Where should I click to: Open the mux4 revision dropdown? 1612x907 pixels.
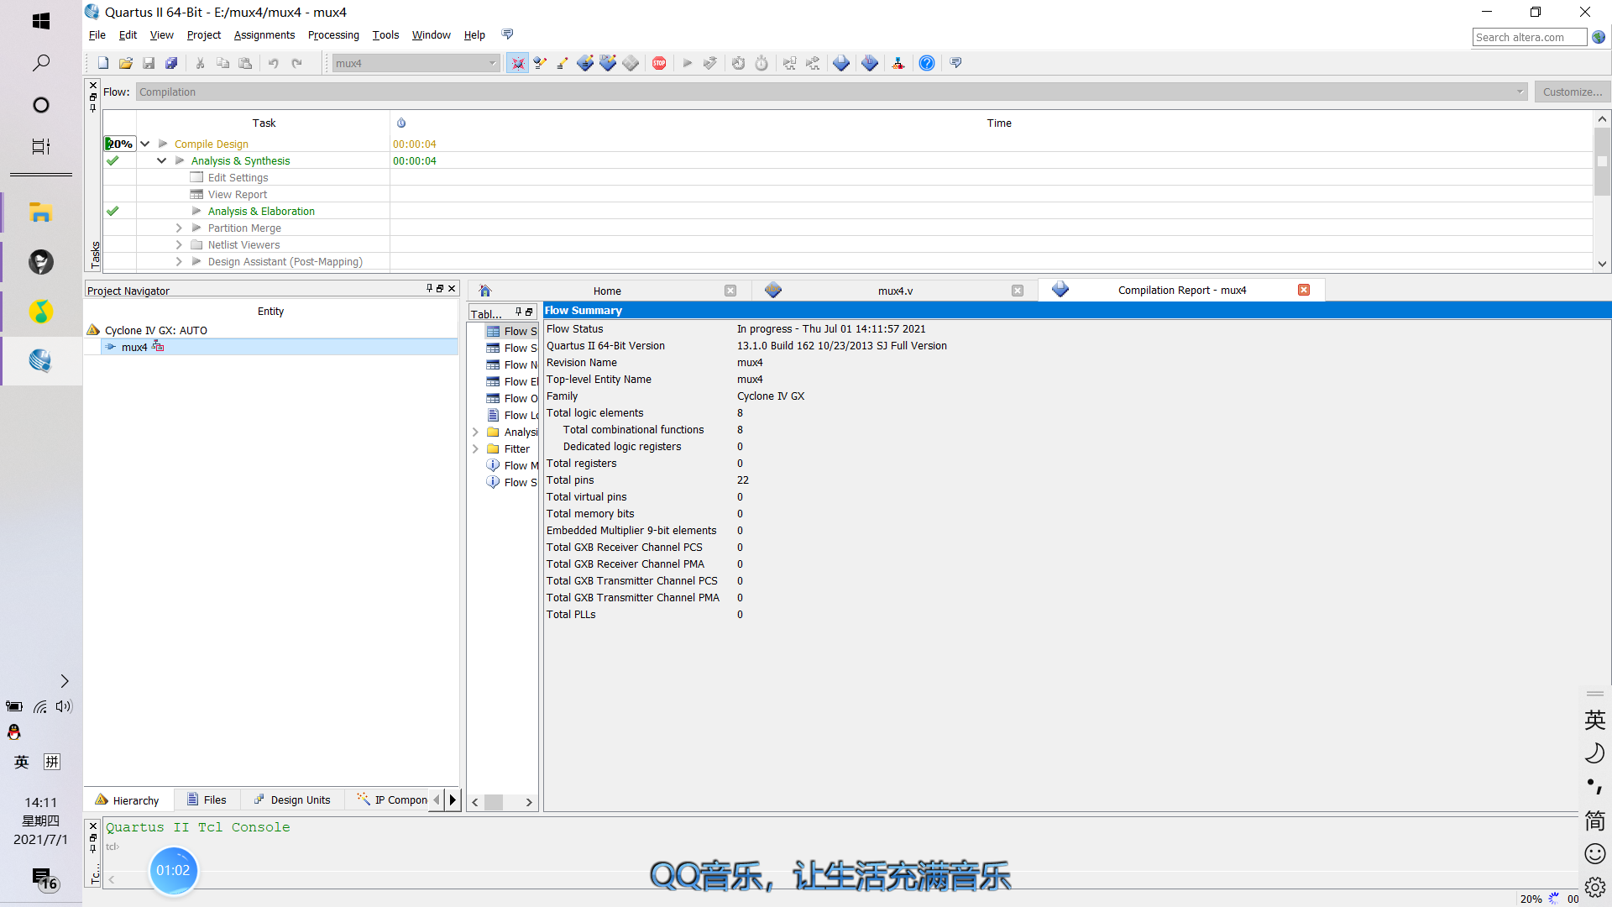(492, 63)
